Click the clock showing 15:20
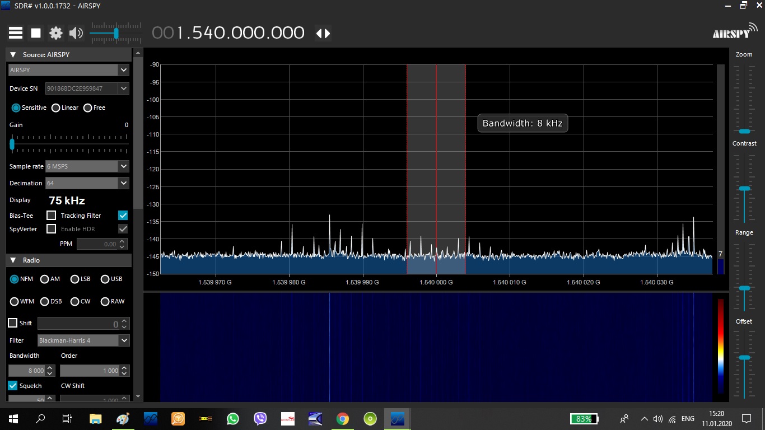The height and width of the screenshot is (430, 765). coord(716,414)
